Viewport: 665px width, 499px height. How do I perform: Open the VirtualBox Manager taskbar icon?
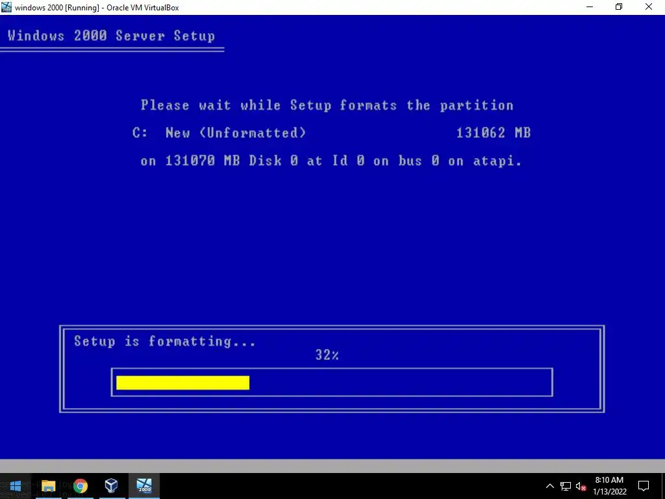[x=111, y=486]
